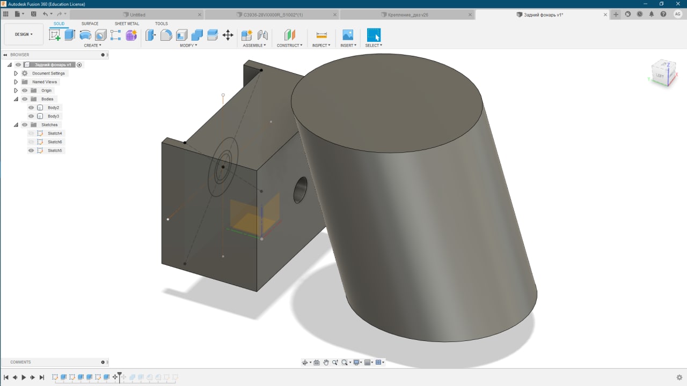
Task: Click the Insert image icon
Action: click(348, 35)
